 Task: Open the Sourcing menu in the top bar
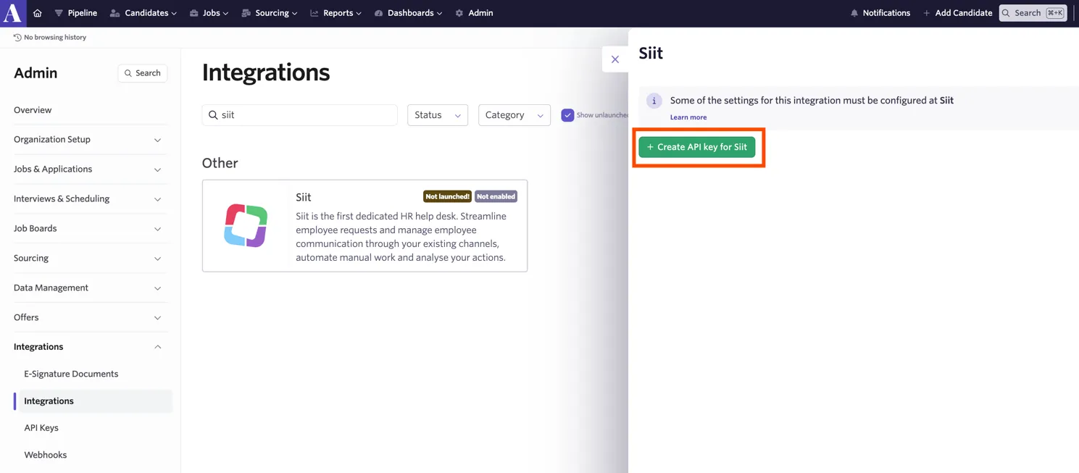[x=270, y=13]
